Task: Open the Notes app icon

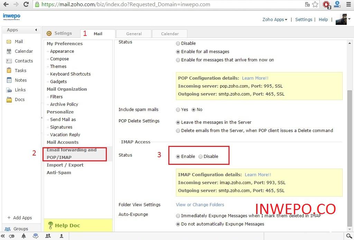Action: tap(9, 80)
